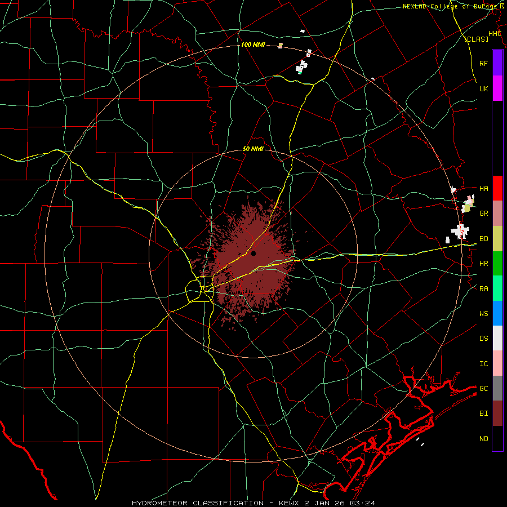Click the magenta UK legend swatch

tap(497, 88)
